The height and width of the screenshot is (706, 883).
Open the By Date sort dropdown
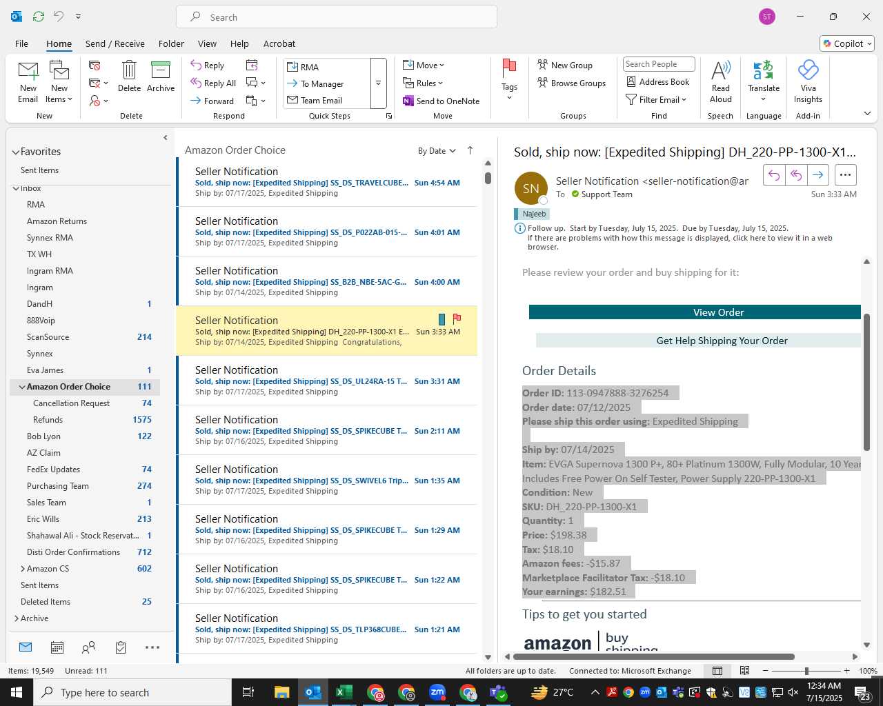tap(437, 151)
